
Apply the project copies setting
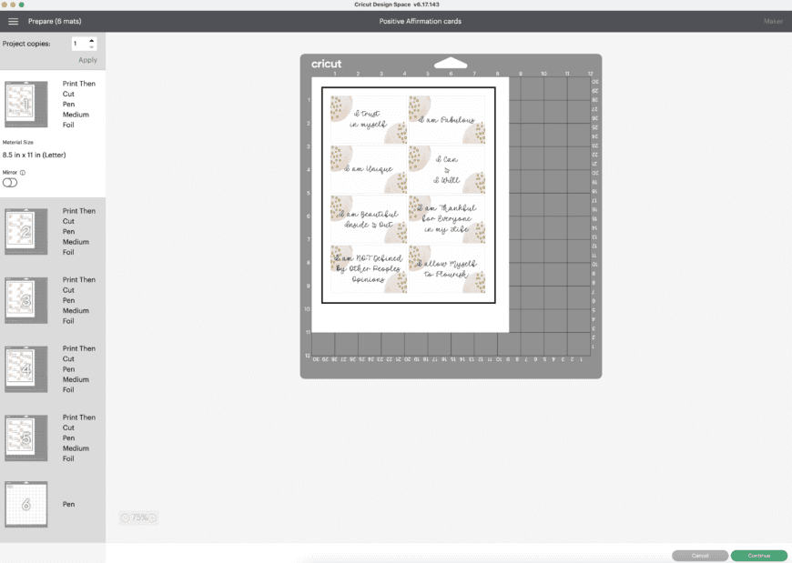[x=87, y=60]
